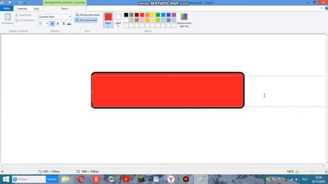Click the Paint palette icon on the taskbar

tap(200, 179)
